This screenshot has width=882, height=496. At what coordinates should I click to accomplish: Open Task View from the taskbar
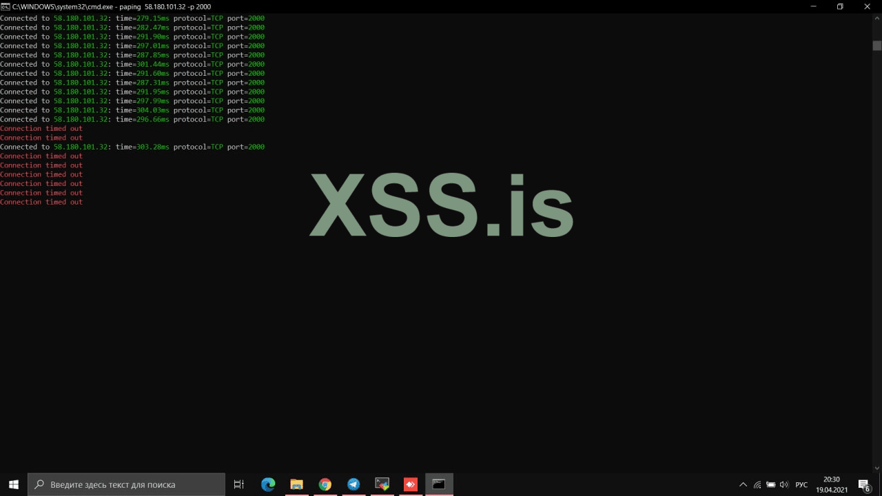[x=239, y=484]
